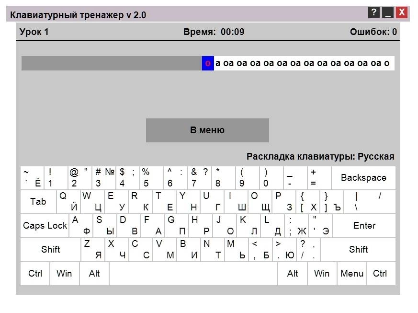
Task: Click the J / О key
Action: point(224,226)
